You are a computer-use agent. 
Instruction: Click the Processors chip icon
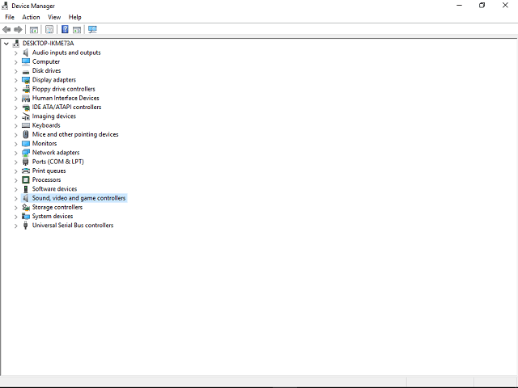pyautogui.click(x=26, y=179)
